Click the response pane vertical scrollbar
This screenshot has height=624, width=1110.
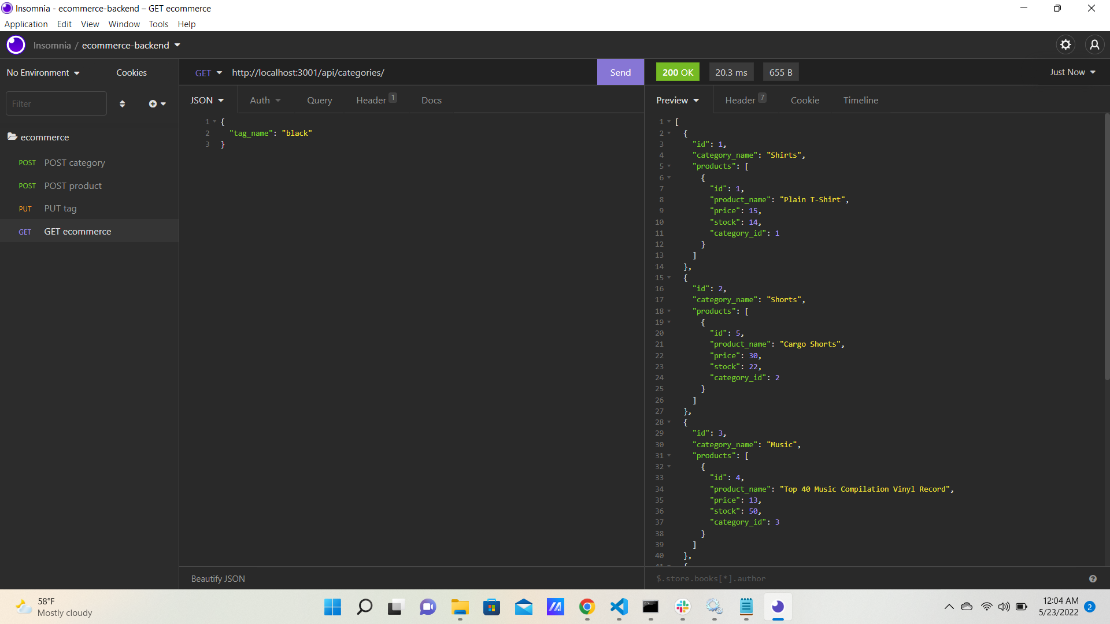1107,246
